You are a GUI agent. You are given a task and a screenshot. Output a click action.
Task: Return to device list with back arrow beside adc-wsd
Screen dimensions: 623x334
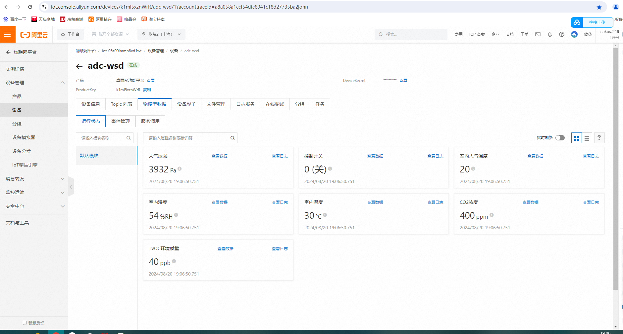79,66
